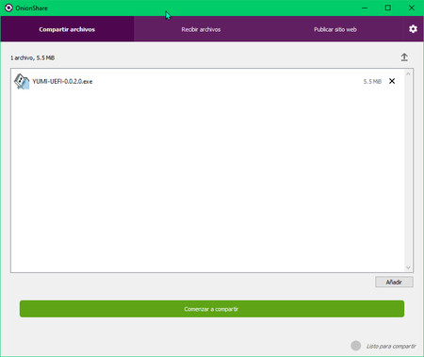Click the upload arrow icon
The height and width of the screenshot is (357, 424).
tap(404, 57)
